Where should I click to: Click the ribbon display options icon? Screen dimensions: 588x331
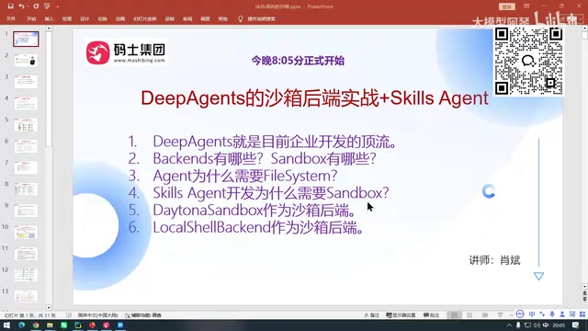click(x=526, y=6)
